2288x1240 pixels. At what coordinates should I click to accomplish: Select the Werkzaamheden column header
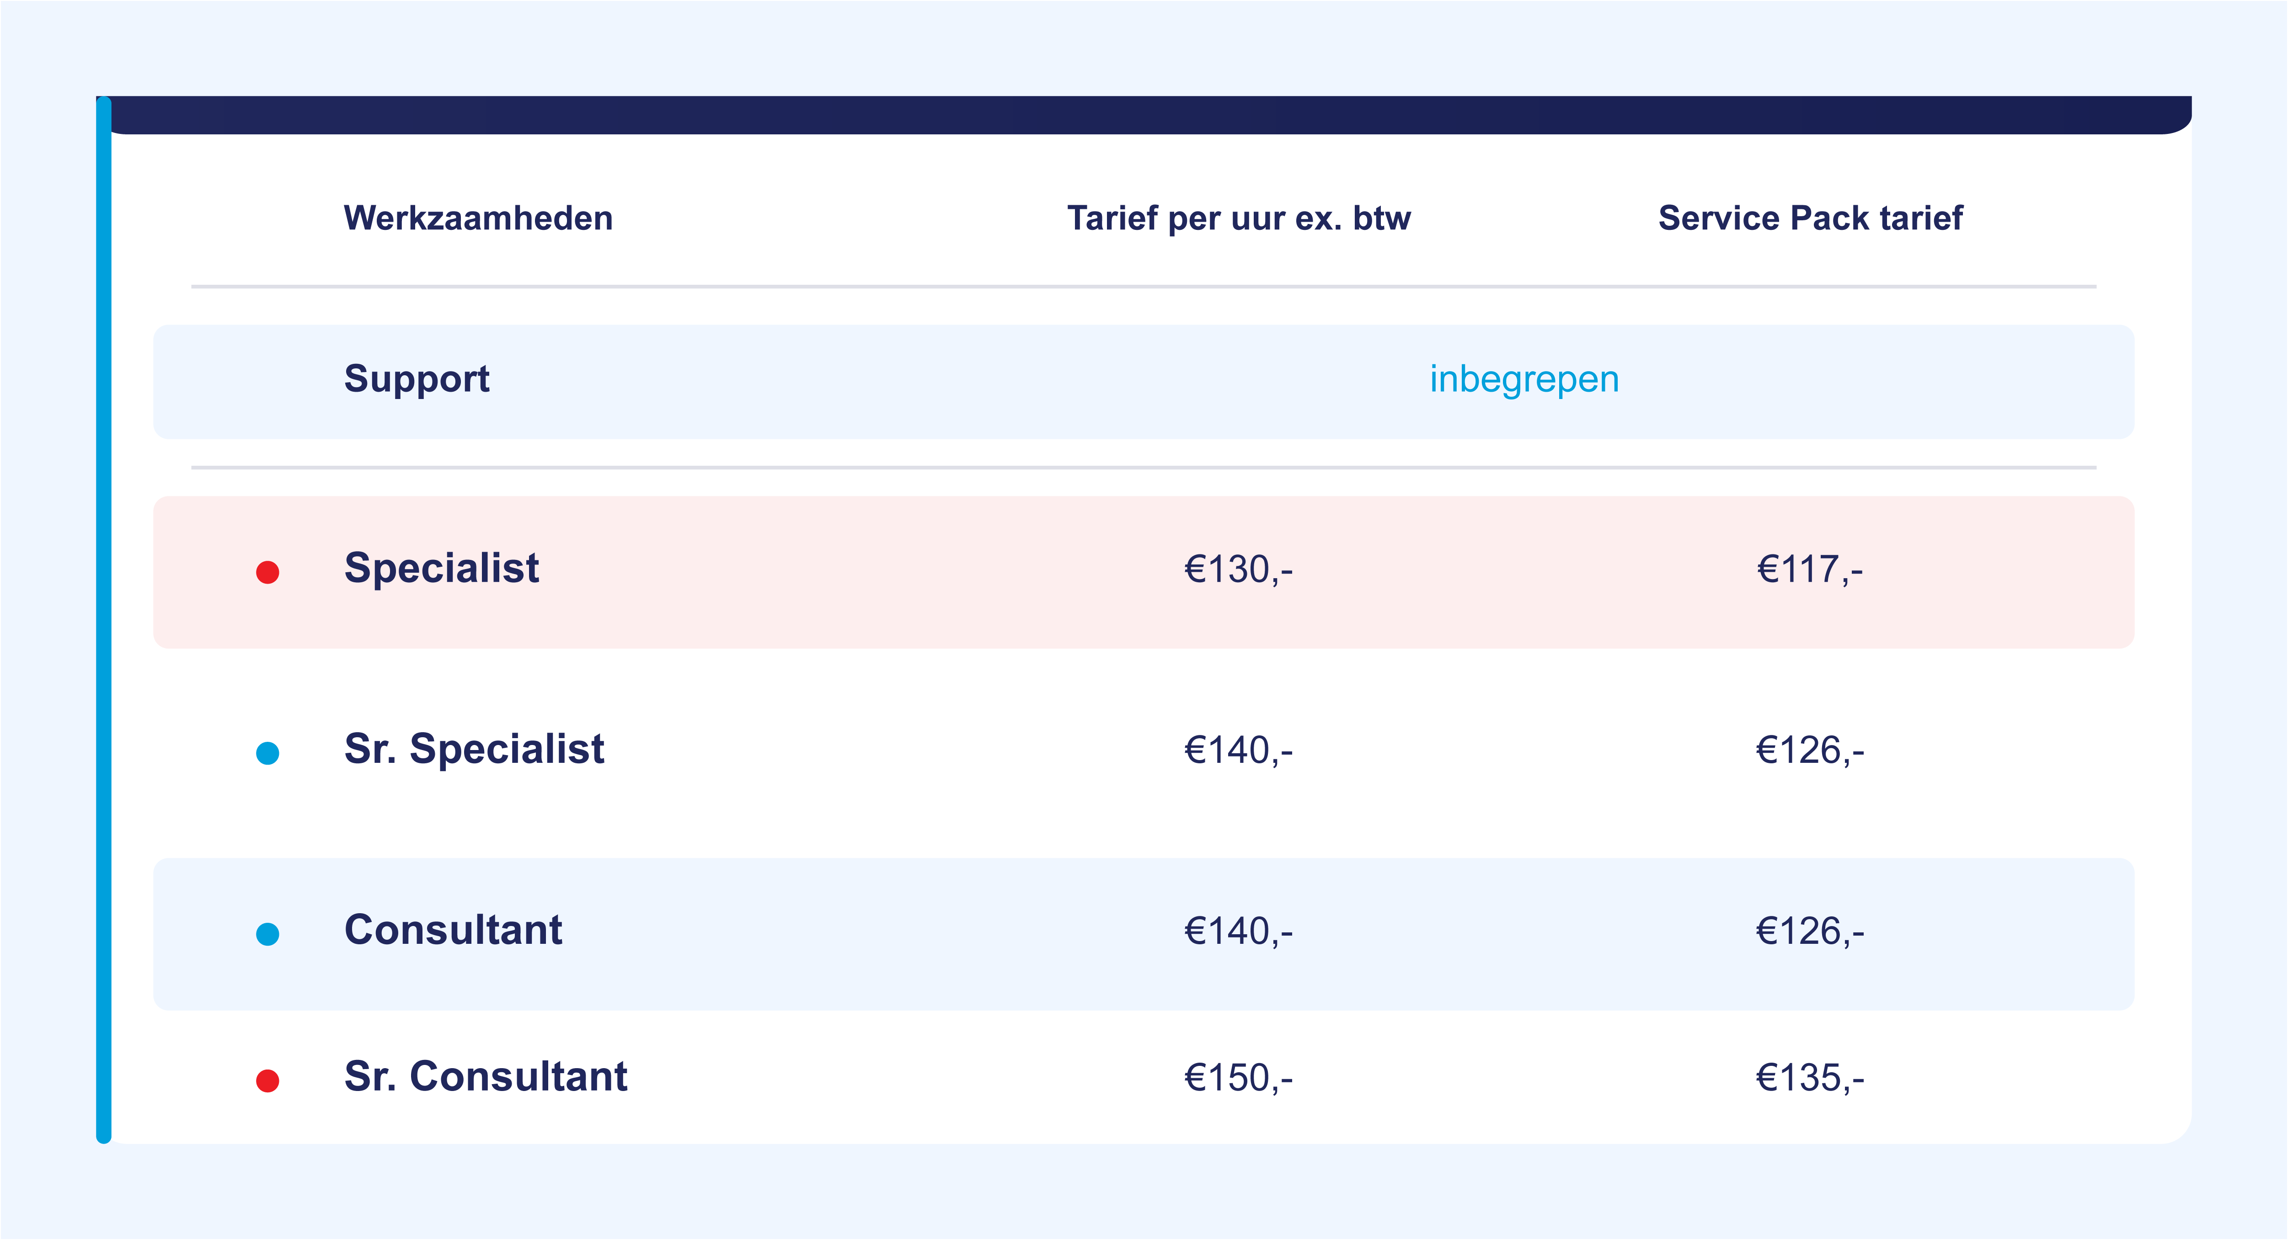tap(478, 218)
